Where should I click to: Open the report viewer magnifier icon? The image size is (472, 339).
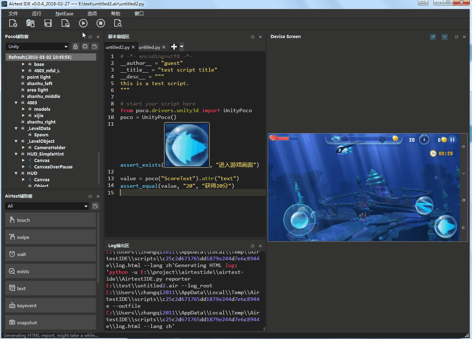click(x=118, y=24)
